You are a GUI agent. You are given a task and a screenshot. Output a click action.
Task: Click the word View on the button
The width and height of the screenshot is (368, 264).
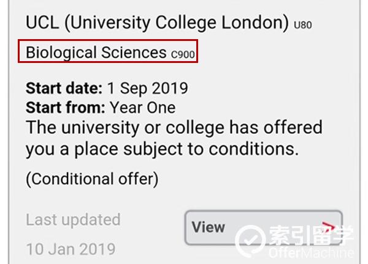[x=209, y=227]
